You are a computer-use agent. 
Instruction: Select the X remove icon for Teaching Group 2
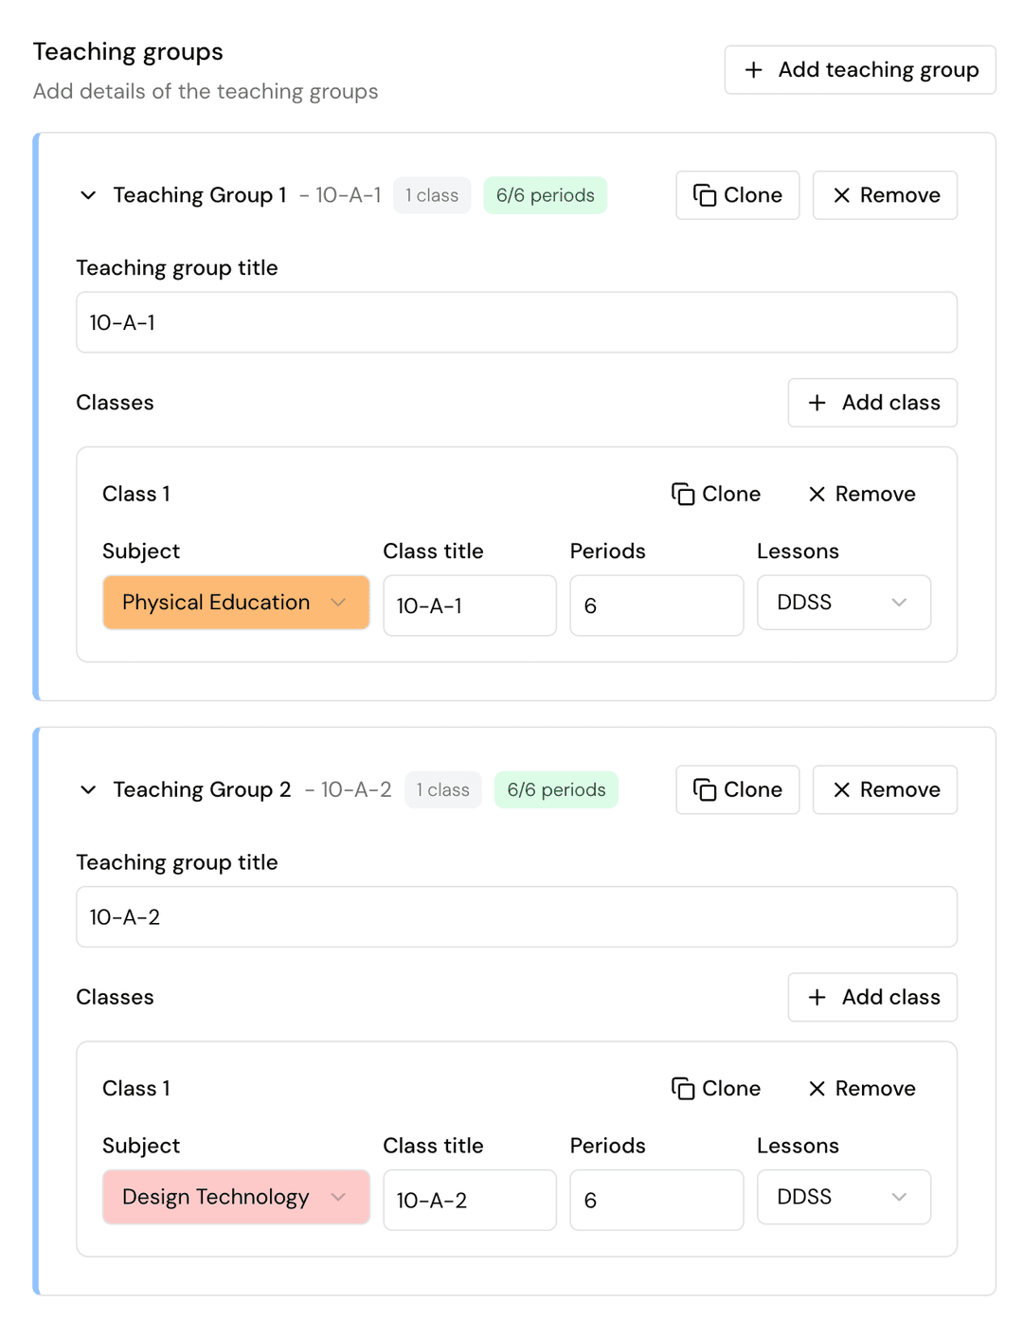841,789
